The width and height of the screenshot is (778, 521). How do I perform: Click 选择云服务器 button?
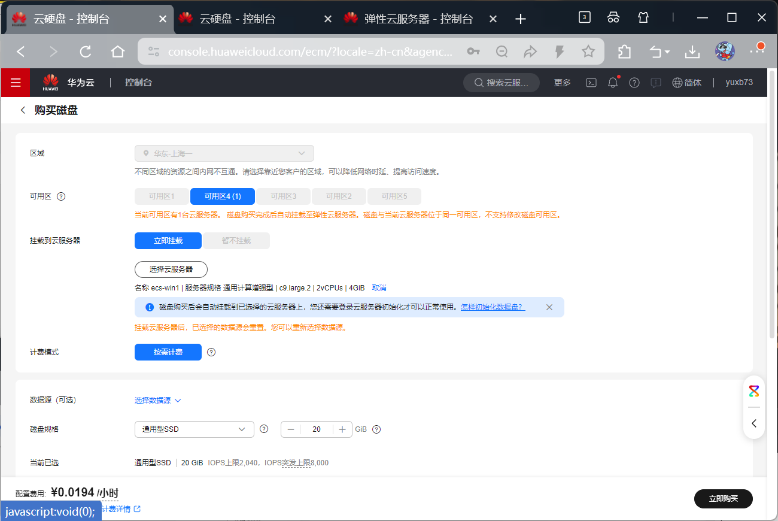click(x=171, y=269)
